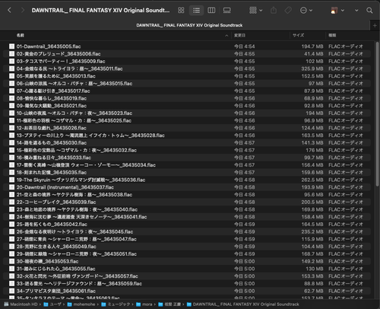This screenshot has width=380, height=309.
Task: Open the ユーザ folder in the path bar
Action: tap(52, 304)
